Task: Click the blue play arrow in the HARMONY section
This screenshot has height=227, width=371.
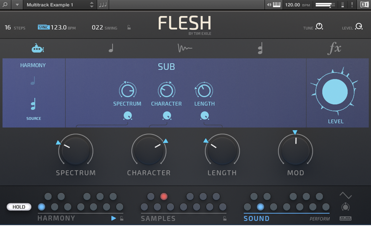Action: click(x=114, y=218)
